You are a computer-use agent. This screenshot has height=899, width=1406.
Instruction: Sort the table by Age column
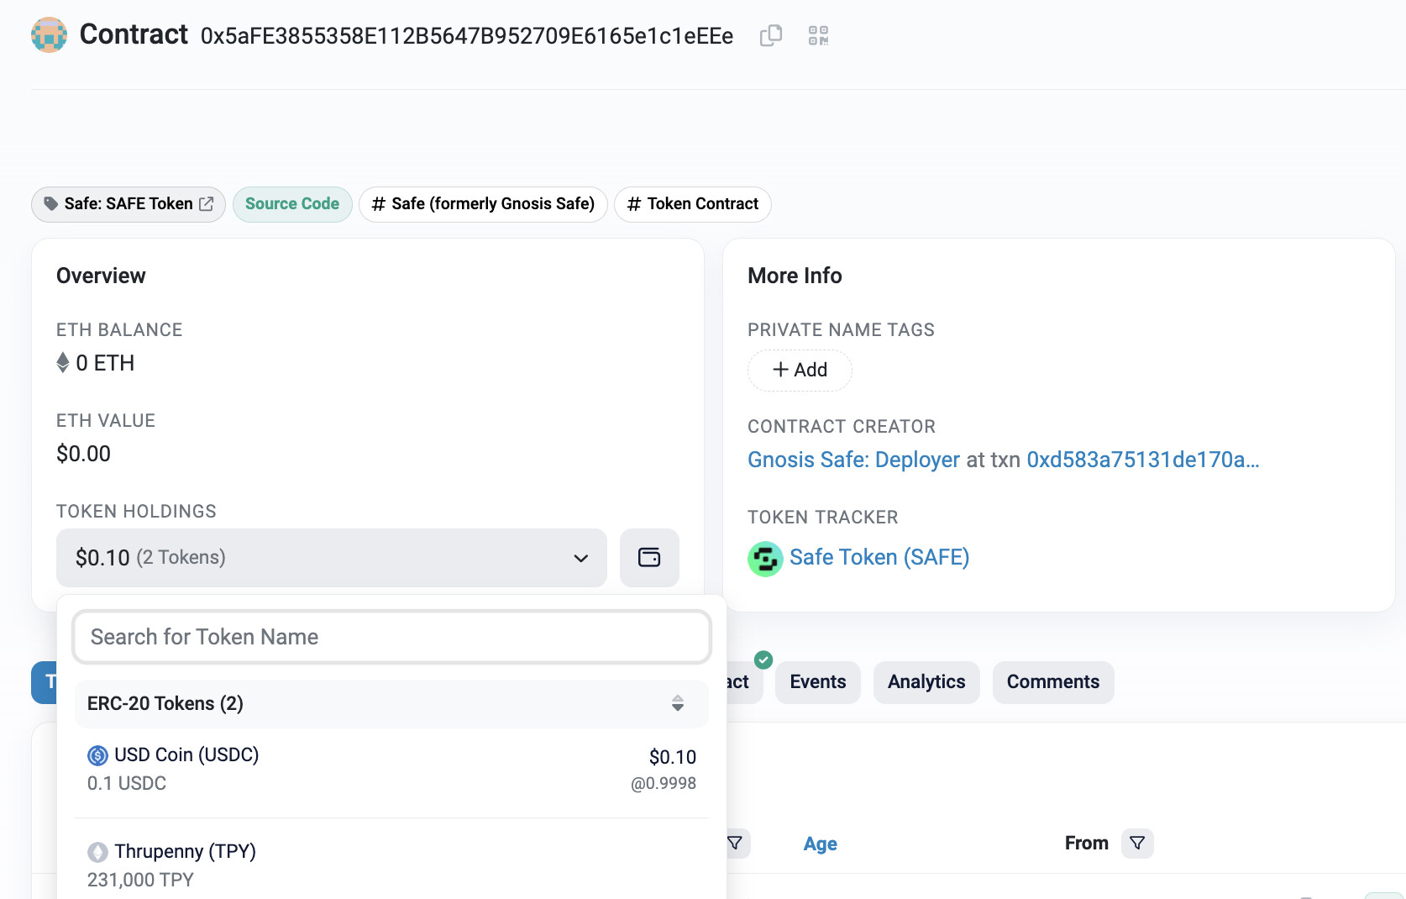point(821,844)
